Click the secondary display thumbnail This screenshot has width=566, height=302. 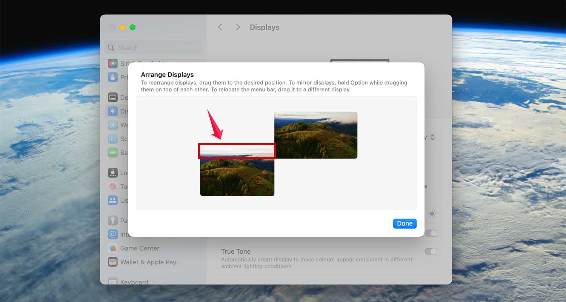[316, 135]
